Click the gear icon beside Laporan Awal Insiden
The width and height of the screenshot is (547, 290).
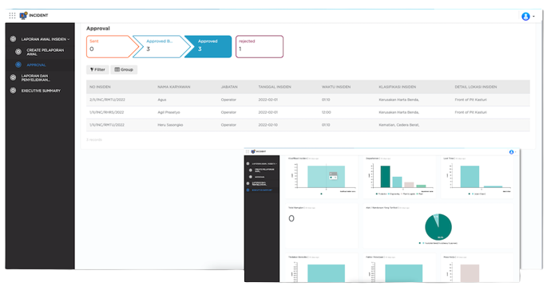[13, 39]
